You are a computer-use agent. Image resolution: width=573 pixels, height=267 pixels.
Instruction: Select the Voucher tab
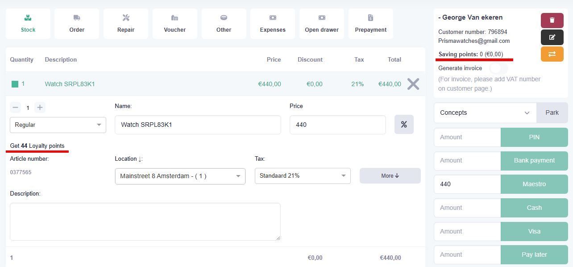click(x=175, y=24)
